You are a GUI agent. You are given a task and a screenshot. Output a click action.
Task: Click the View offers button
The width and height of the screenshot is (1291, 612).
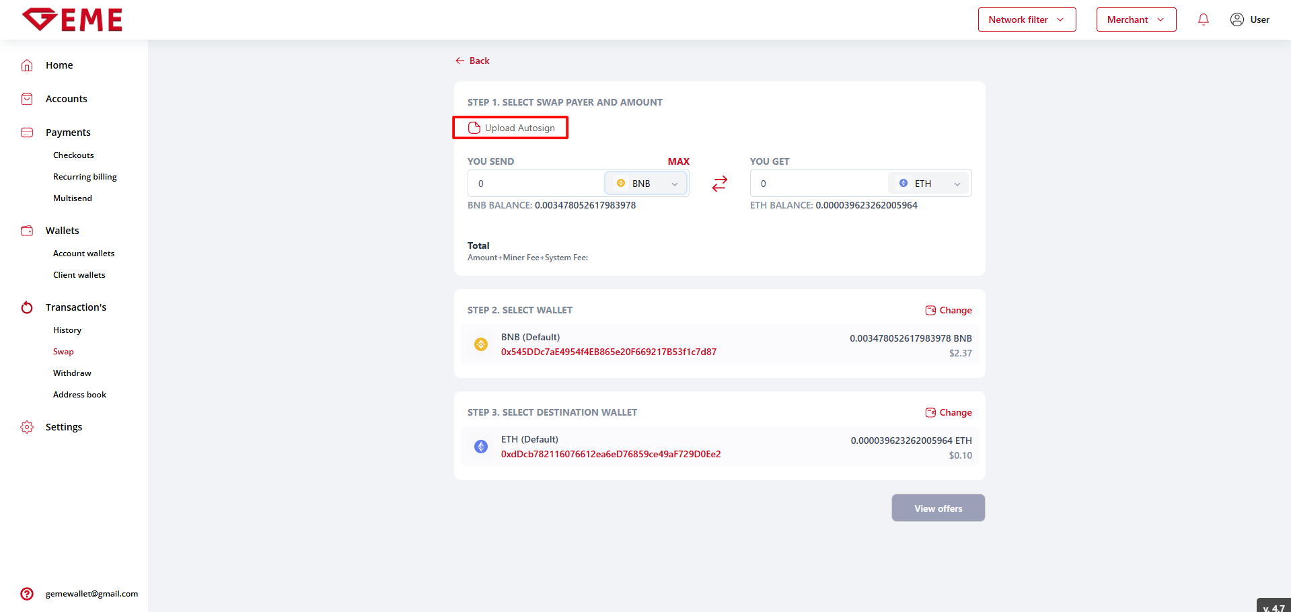coord(938,508)
